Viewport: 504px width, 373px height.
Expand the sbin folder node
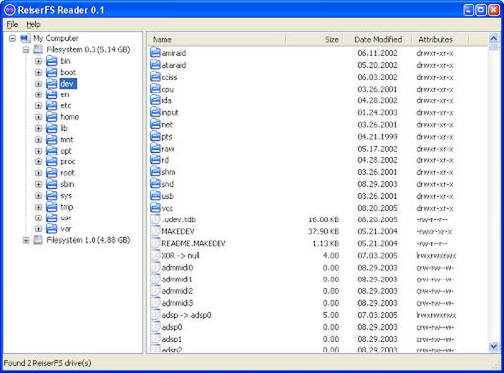(38, 184)
